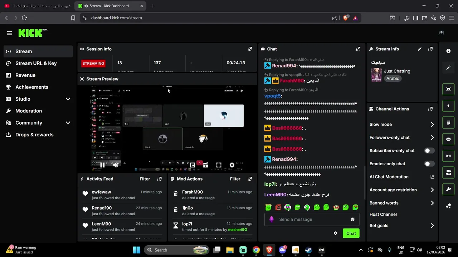The image size is (458, 257).
Task: Open Activity Feed Filter dropdown
Action: (145, 179)
